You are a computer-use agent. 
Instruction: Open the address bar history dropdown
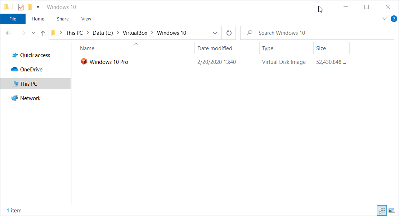pyautogui.click(x=215, y=33)
